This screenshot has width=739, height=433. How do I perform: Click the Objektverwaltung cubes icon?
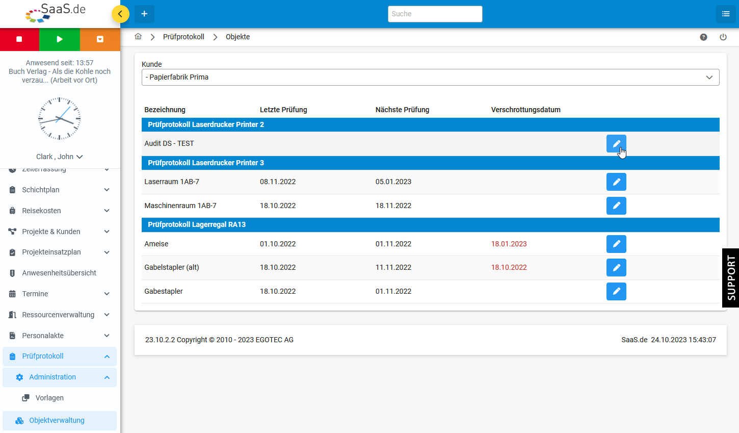[x=19, y=421]
